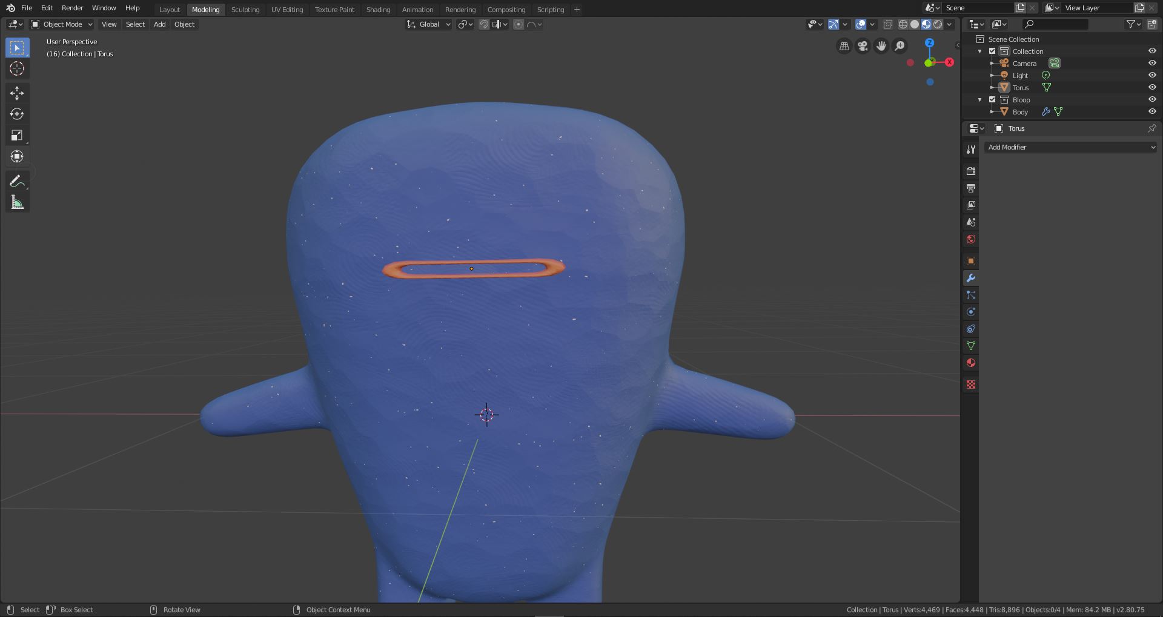
Task: Select the Measure tool in the toolbar
Action: point(17,202)
